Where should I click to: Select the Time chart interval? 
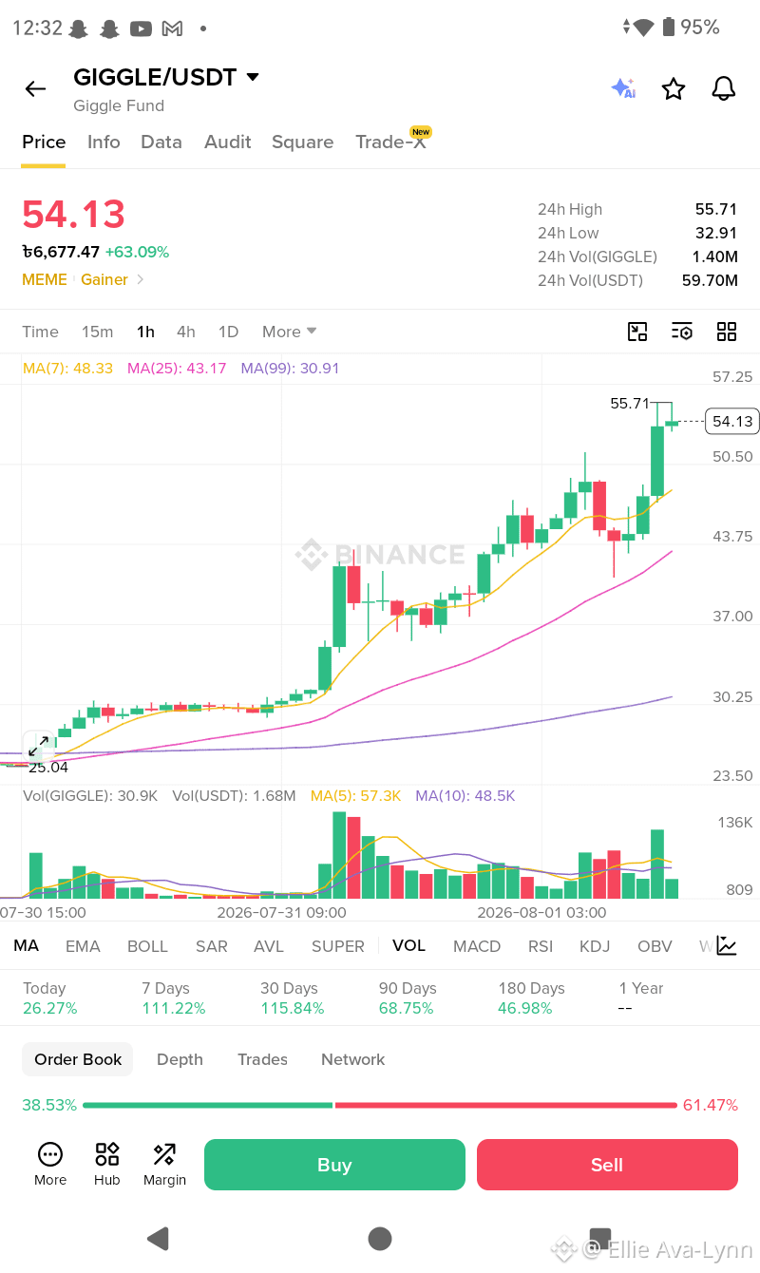pos(40,332)
